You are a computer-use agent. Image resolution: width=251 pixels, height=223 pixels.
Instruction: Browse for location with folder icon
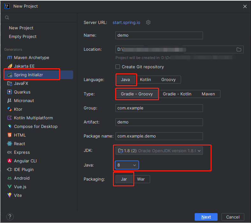point(239,49)
